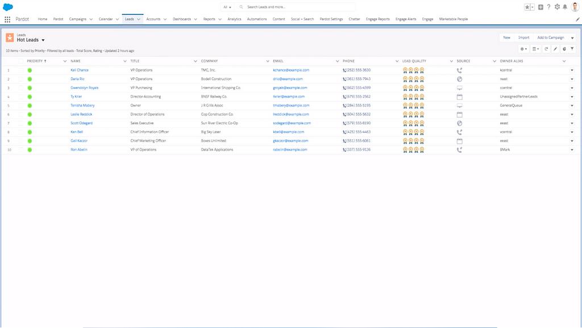Switch to the Analytics tab
Image resolution: width=582 pixels, height=328 pixels.
click(x=234, y=19)
